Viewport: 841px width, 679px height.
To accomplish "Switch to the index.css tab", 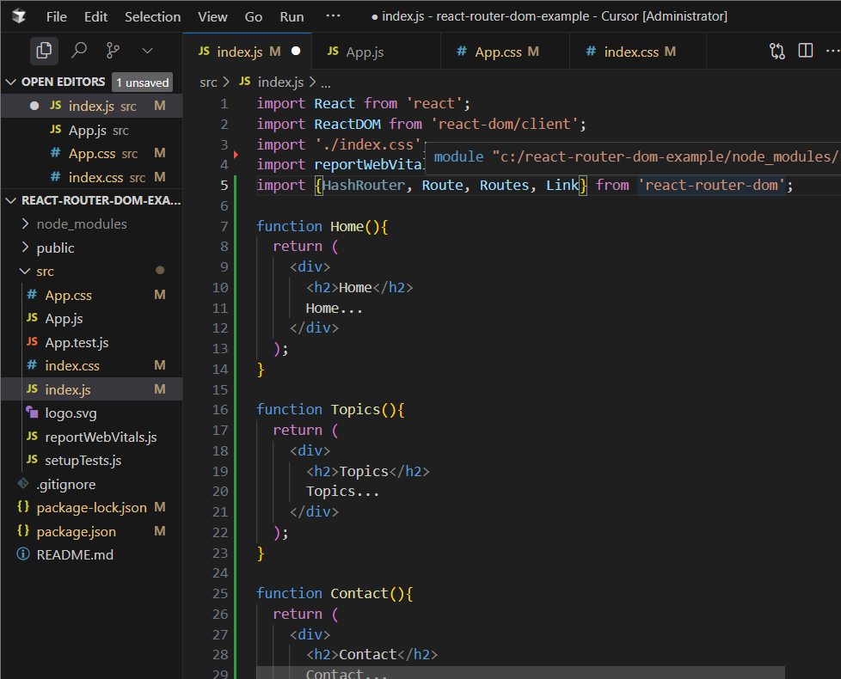I will pyautogui.click(x=630, y=52).
